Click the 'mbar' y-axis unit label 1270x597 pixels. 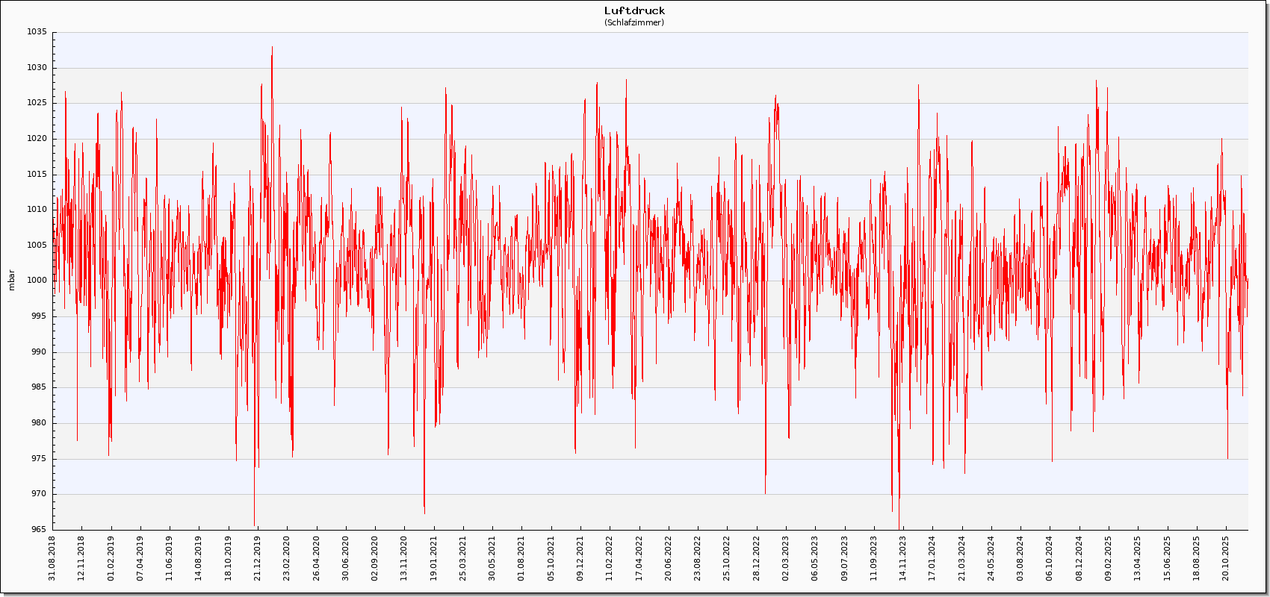click(x=10, y=280)
